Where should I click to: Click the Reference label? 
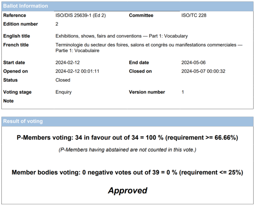(15, 15)
